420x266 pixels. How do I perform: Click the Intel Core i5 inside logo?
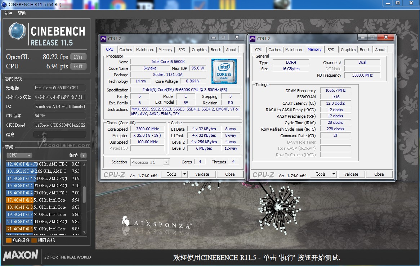pos(224,71)
